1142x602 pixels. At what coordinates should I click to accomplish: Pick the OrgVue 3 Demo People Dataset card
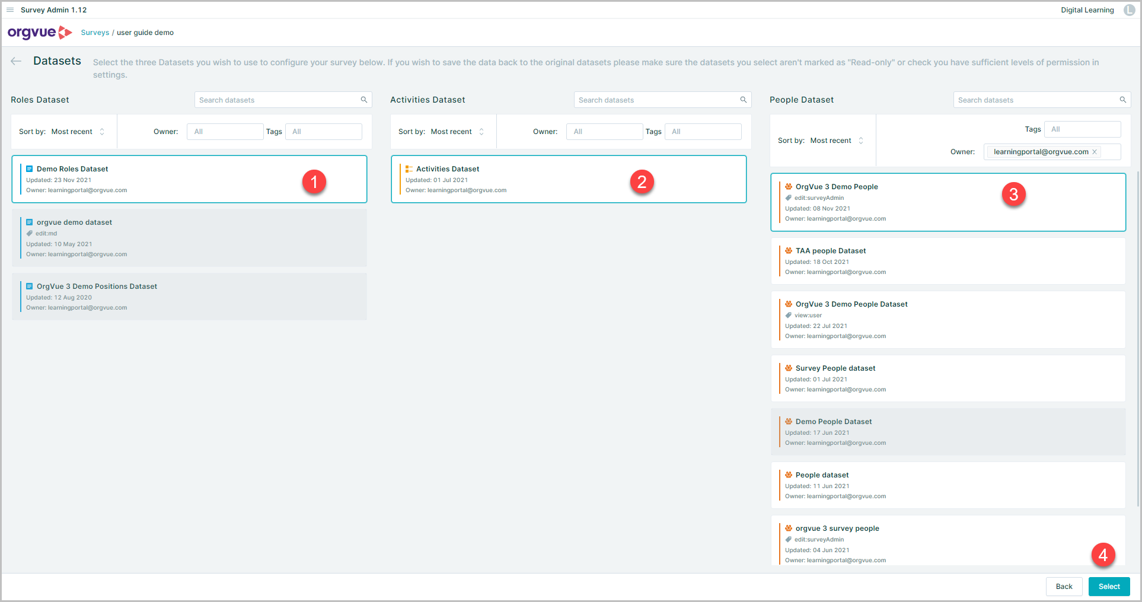pyautogui.click(x=948, y=320)
